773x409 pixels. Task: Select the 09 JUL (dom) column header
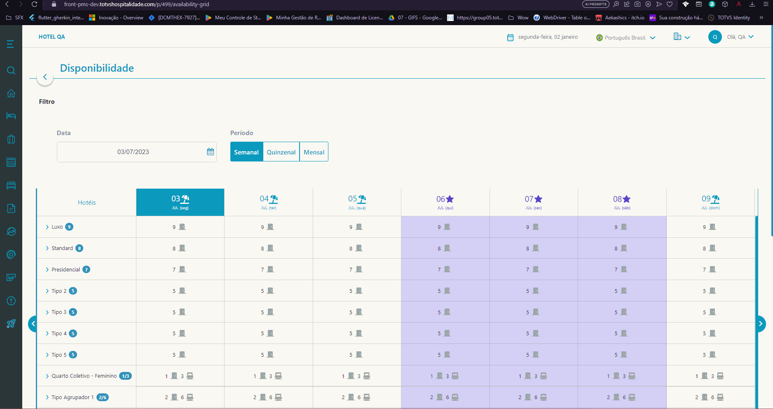pyautogui.click(x=710, y=202)
